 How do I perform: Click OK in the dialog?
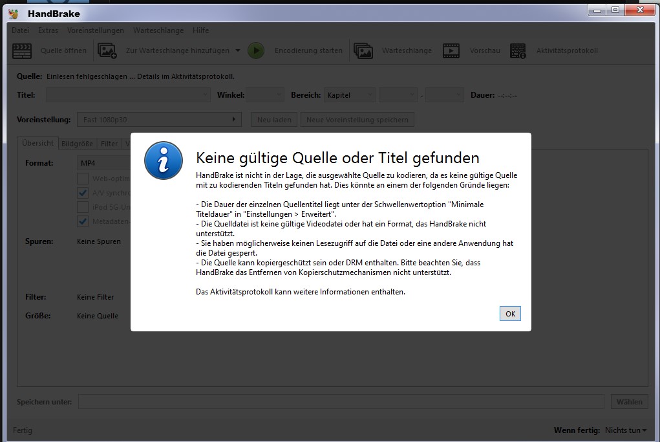click(510, 313)
